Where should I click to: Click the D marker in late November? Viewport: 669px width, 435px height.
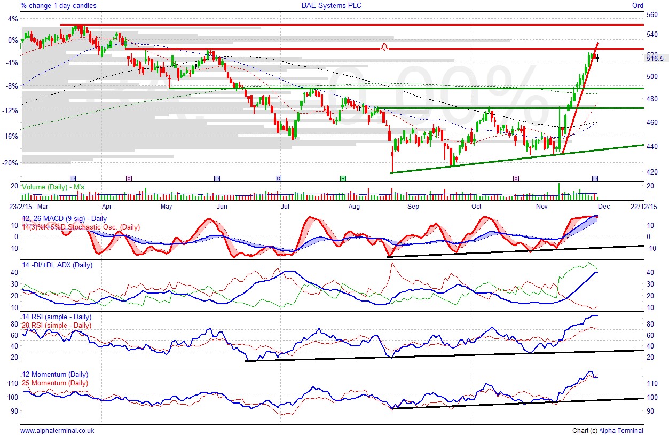(x=595, y=178)
